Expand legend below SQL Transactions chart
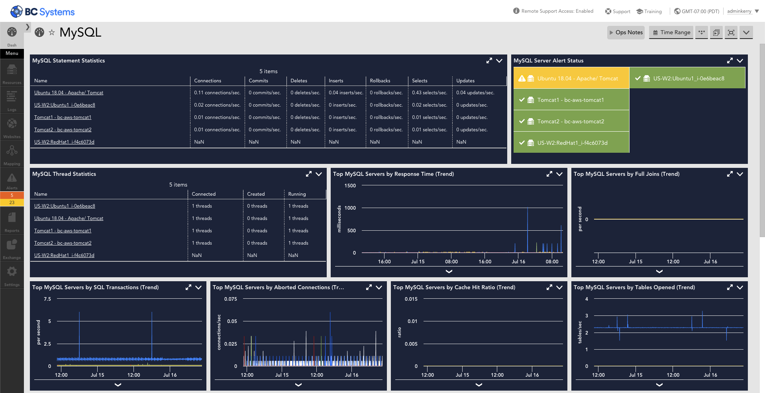 pyautogui.click(x=118, y=385)
